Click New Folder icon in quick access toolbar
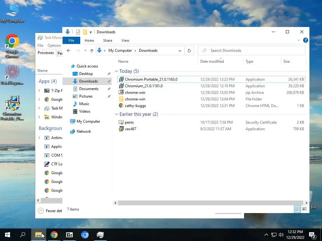322x241 pixels. pos(85,32)
